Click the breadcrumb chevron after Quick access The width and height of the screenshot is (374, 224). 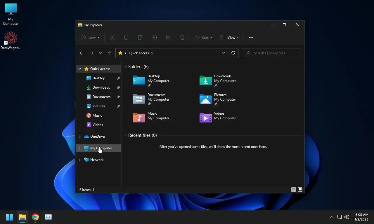click(x=152, y=53)
